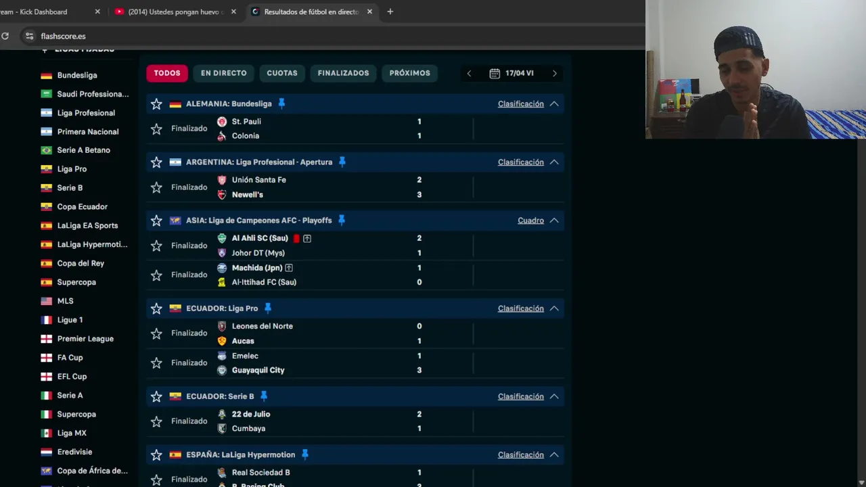The width and height of the screenshot is (866, 487).
Task: Star the St. Pauli vs Colonia match
Action: pyautogui.click(x=156, y=129)
